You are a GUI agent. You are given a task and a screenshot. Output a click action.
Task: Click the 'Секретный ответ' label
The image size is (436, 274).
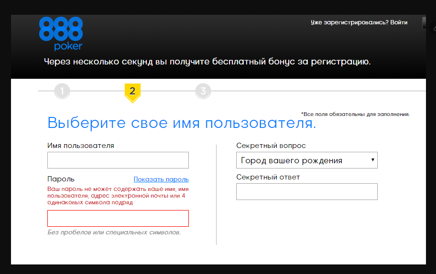[268, 177]
